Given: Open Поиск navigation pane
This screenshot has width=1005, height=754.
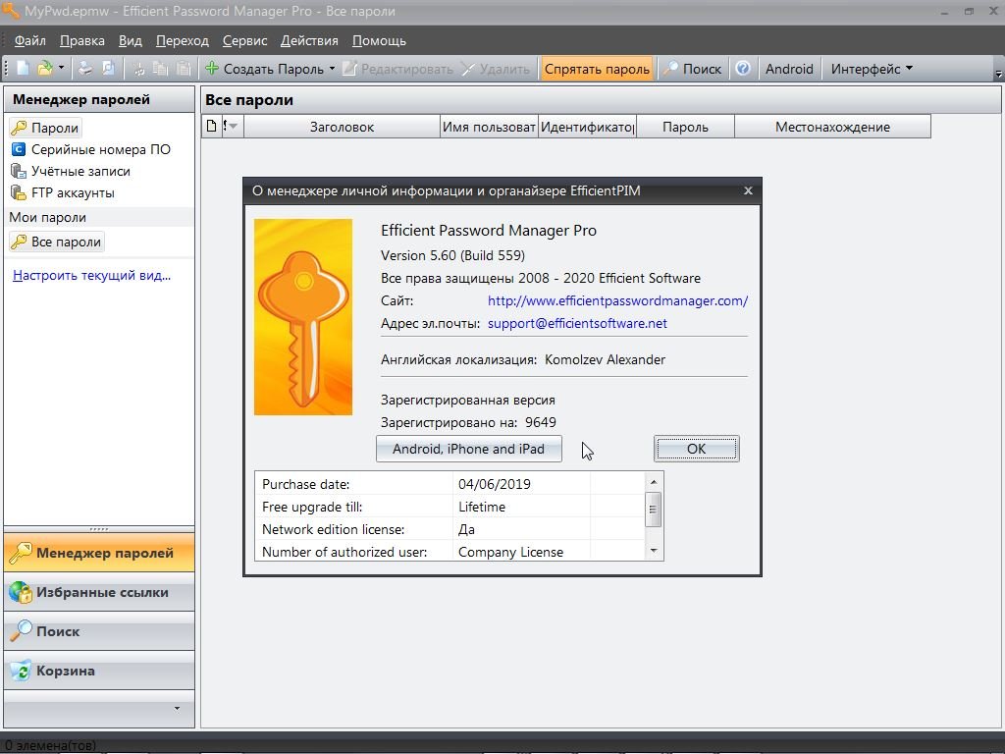Looking at the screenshot, I should pos(99,631).
